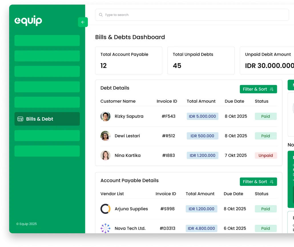Click Paid status for invoice #F543
Screen dimensions: 294x247
[265, 116]
